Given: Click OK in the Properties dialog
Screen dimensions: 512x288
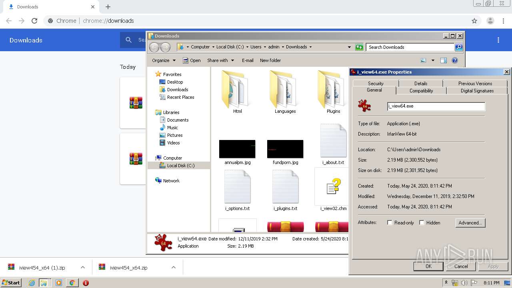Looking at the screenshot, I should coord(428,266).
